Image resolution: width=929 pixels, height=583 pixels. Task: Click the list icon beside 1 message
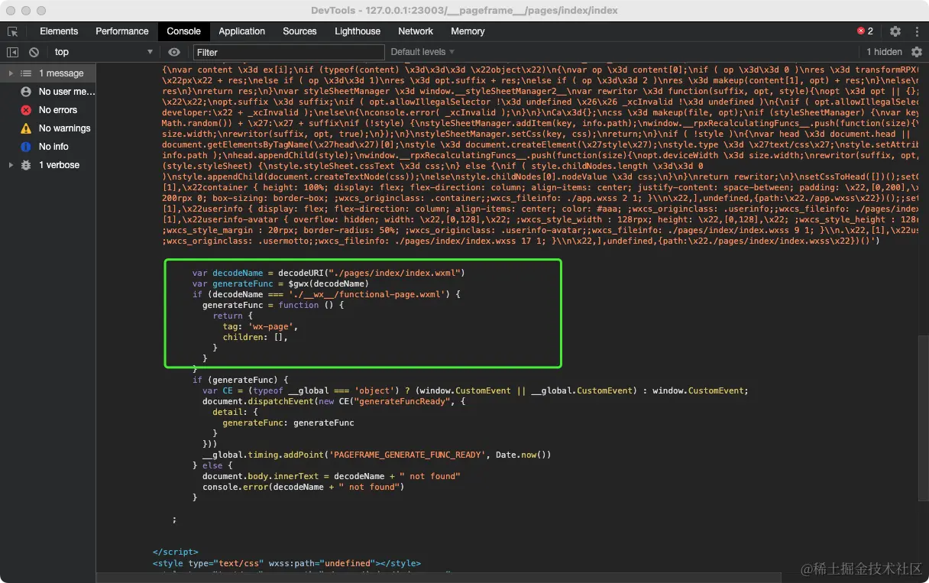[26, 73]
